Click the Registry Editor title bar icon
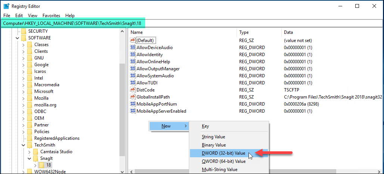 coord(6,6)
